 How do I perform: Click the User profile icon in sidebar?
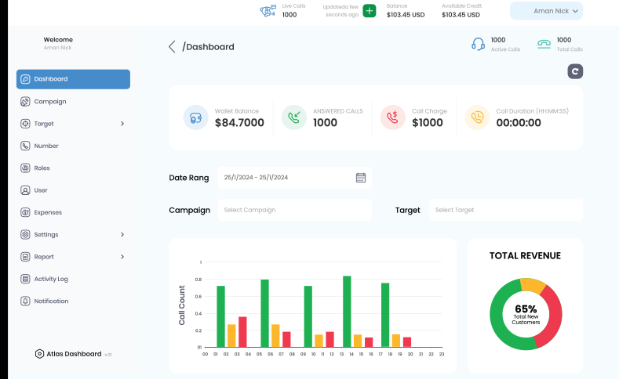click(x=25, y=190)
